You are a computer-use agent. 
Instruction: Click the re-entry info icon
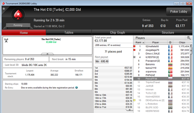[x=76, y=88]
